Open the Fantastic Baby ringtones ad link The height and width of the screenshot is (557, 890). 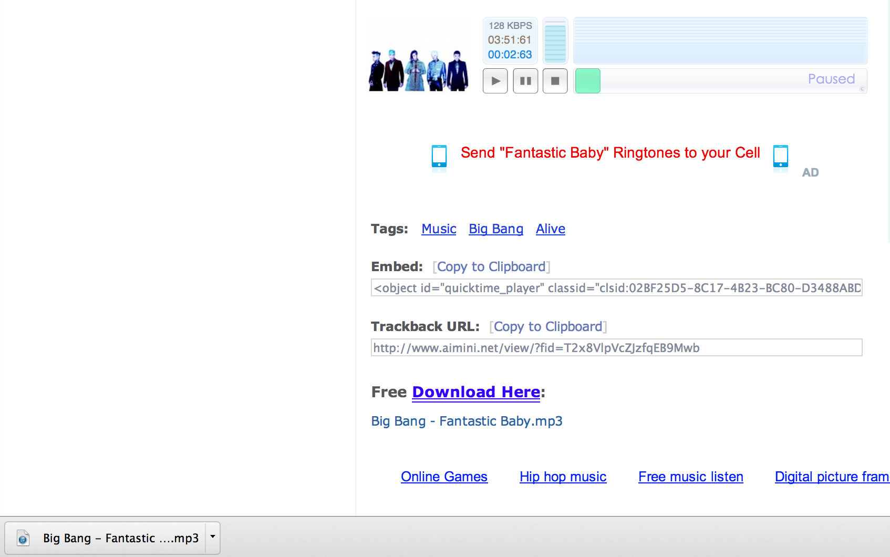[610, 152]
